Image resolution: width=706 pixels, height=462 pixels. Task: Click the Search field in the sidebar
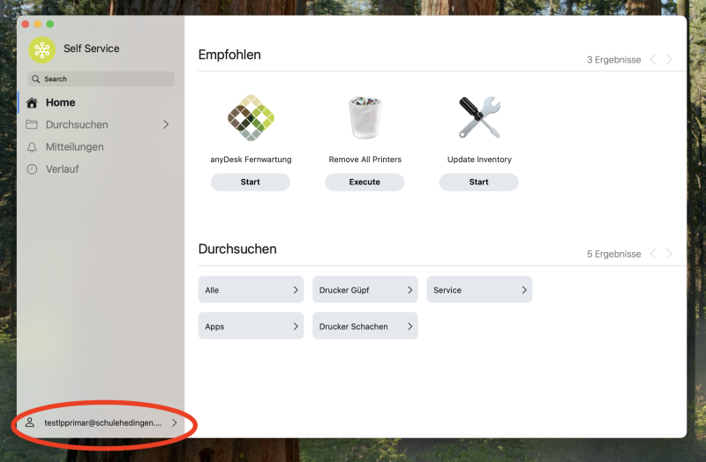101,79
